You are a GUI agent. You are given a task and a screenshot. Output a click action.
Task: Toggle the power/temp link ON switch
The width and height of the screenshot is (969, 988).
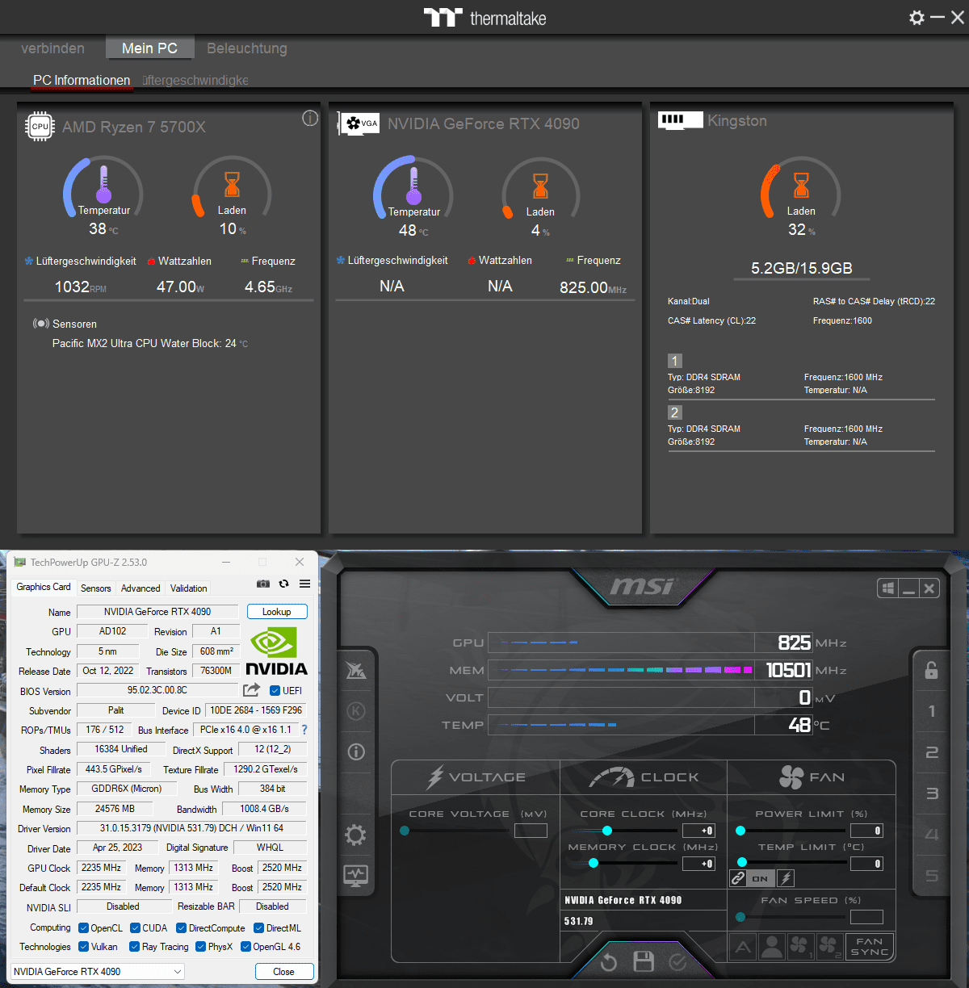click(761, 878)
